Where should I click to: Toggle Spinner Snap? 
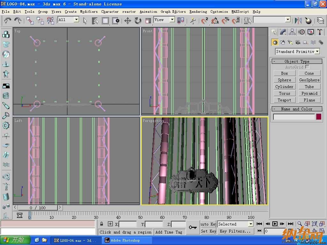[x=235, y=21]
